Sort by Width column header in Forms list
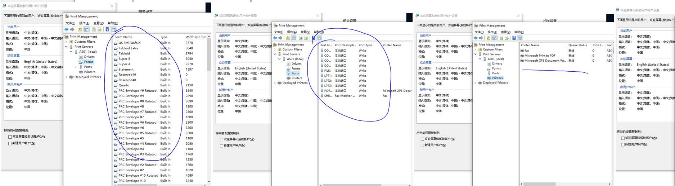Image resolution: width=675 pixels, height=186 pixels. click(x=195, y=37)
